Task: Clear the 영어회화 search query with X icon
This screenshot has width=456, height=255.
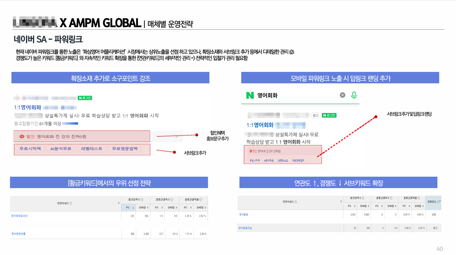Action: (x=342, y=95)
